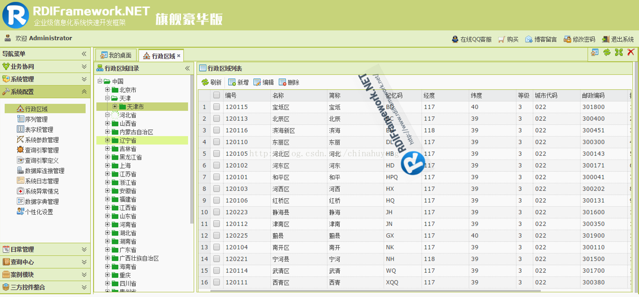
Task: Open 数据库连接管理 in the sidebar
Action: [41, 171]
